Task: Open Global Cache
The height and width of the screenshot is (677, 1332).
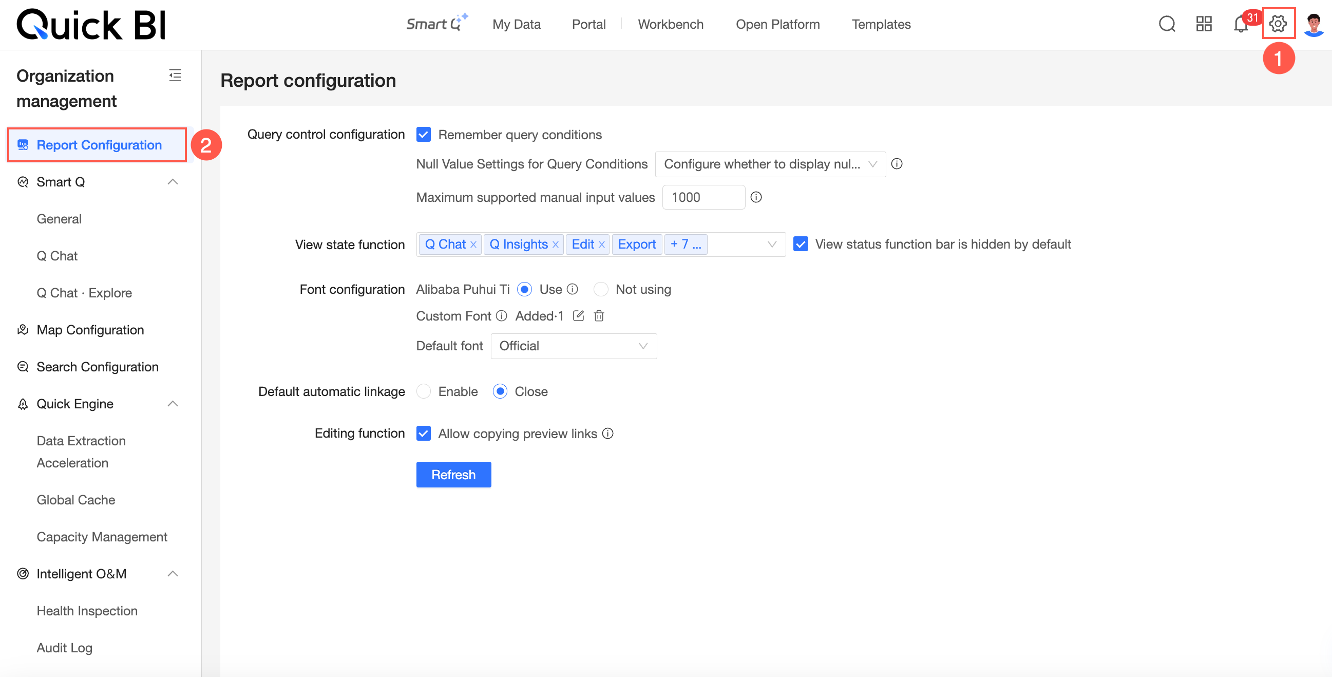Action: 76,500
